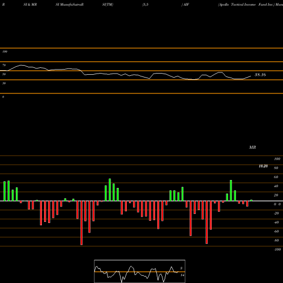Click the -80 label on the MR axis
The image size is (283, 283).
(276, 241)
